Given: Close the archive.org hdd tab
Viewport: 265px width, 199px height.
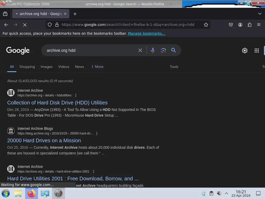Looking at the screenshot, I should (65, 14).
